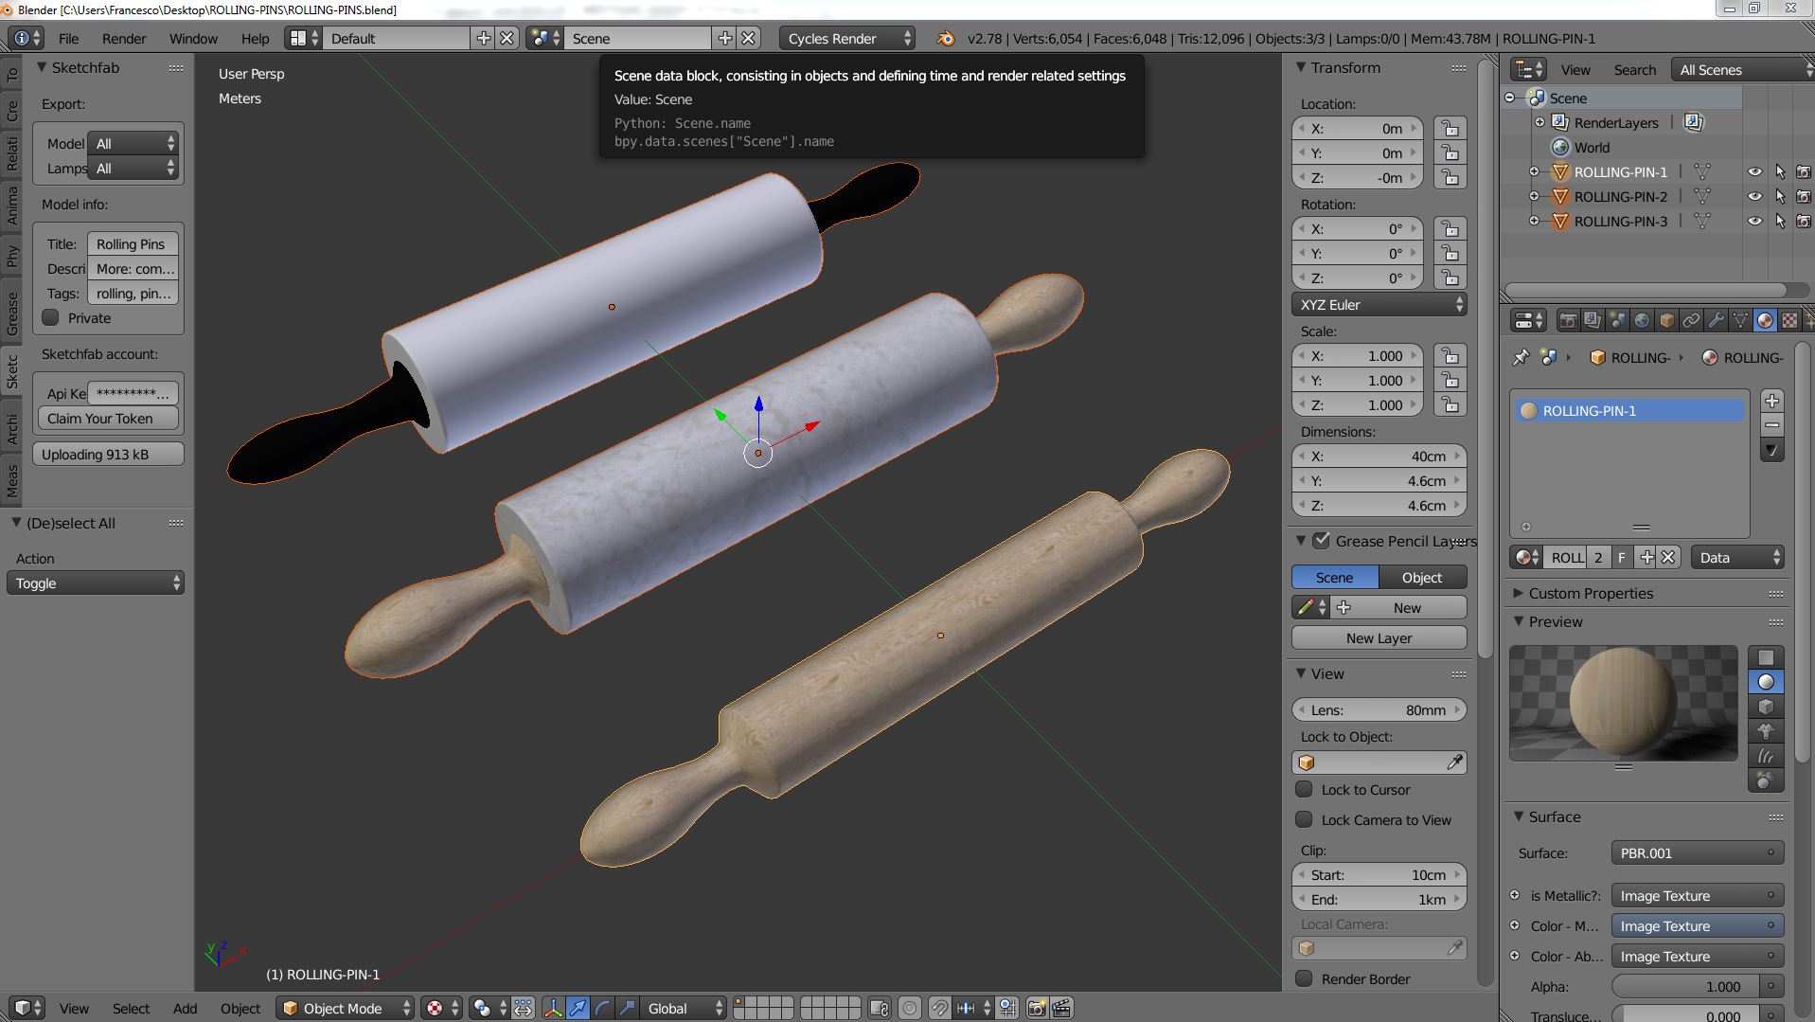Open the File menu
Screen dimensions: 1815x1022
68,38
